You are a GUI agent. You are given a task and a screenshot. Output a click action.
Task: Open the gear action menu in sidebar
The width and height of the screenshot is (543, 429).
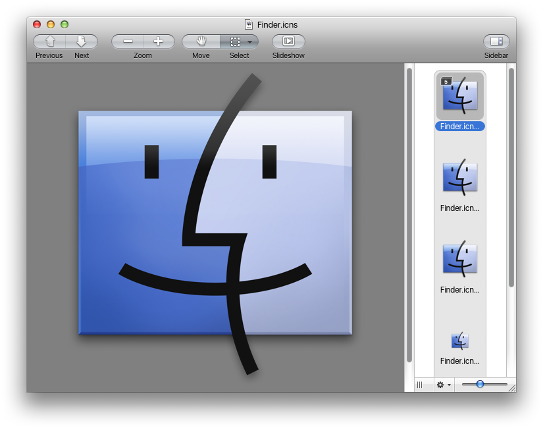pyautogui.click(x=443, y=385)
